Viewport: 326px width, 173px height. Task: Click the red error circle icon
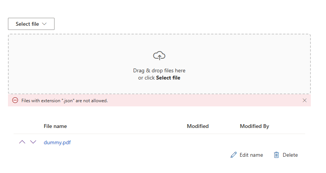[15, 100]
